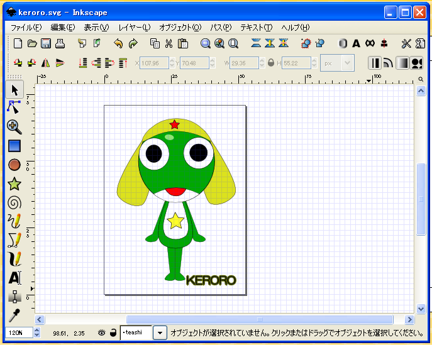The width and height of the screenshot is (432, 345).
Task: Open the XML editor icon
Action: point(370,43)
